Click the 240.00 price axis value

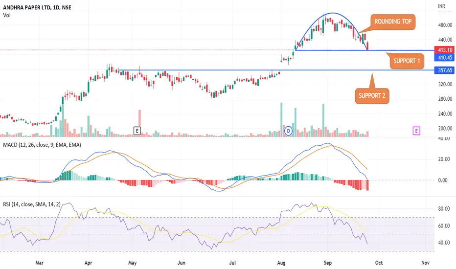coord(445,113)
